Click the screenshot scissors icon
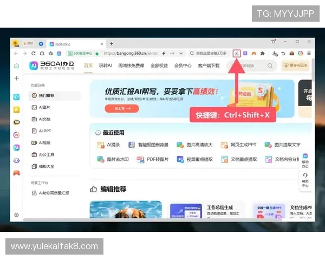The width and height of the screenshot is (325, 260). click(237, 54)
